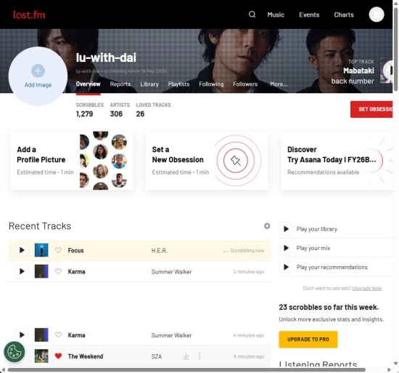Click Play your mix button
The height and width of the screenshot is (373, 399).
pyautogui.click(x=286, y=248)
